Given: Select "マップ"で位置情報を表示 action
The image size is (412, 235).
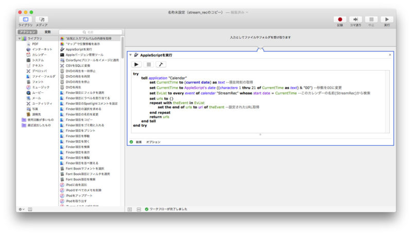Looking at the screenshot, I should pyautogui.click(x=80, y=44).
